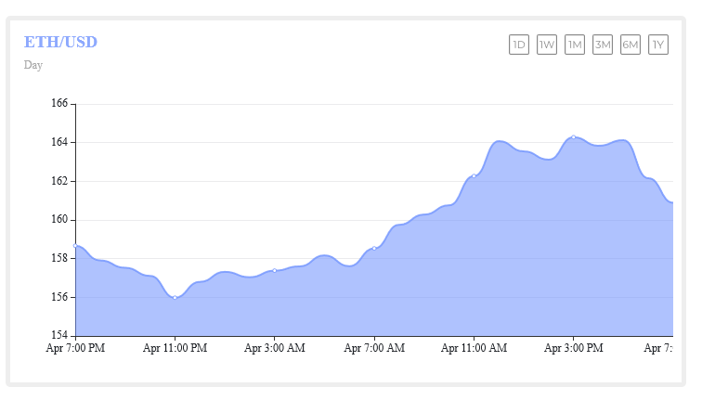This screenshot has width=702, height=400.
Task: Click the 160 y-axis label
Action: (61, 220)
